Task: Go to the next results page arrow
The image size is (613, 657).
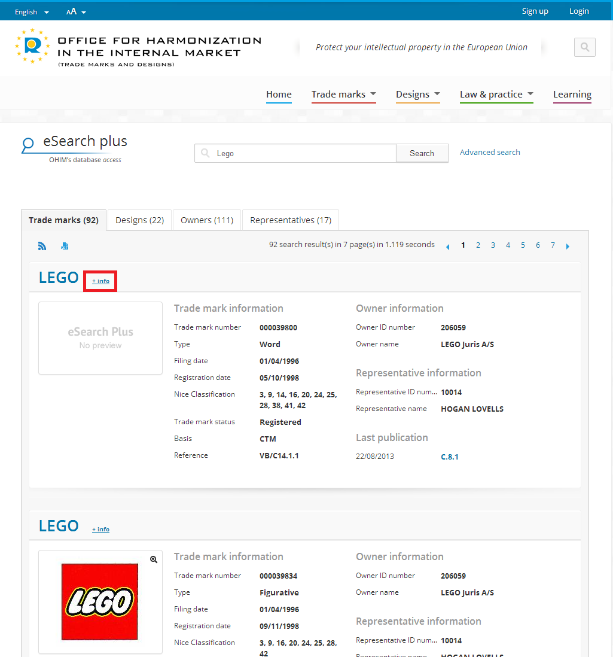Action: click(x=568, y=247)
